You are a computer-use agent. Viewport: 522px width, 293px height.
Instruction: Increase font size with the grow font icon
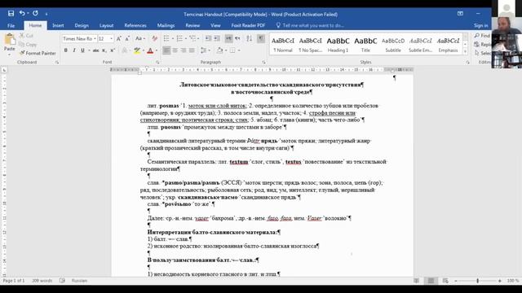point(119,39)
